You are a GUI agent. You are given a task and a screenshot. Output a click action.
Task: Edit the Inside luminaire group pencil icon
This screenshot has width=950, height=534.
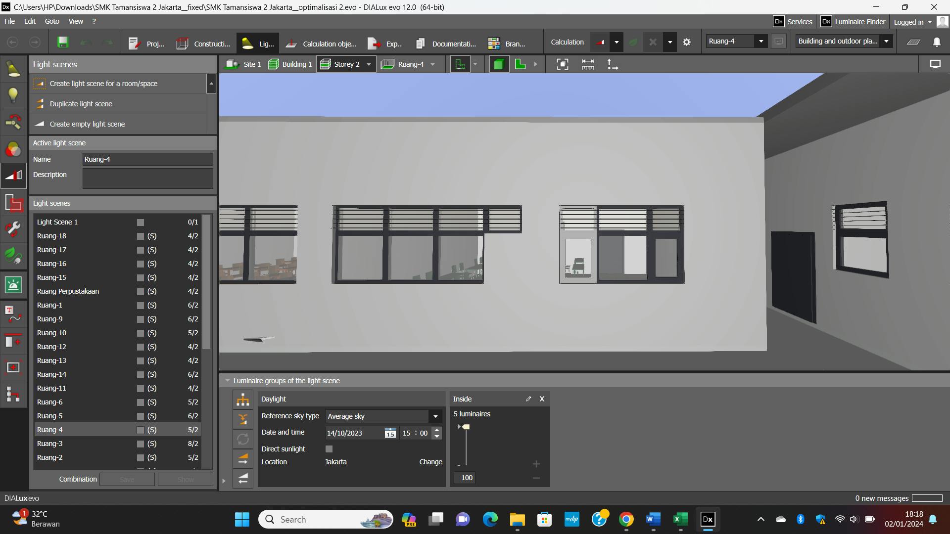(528, 399)
